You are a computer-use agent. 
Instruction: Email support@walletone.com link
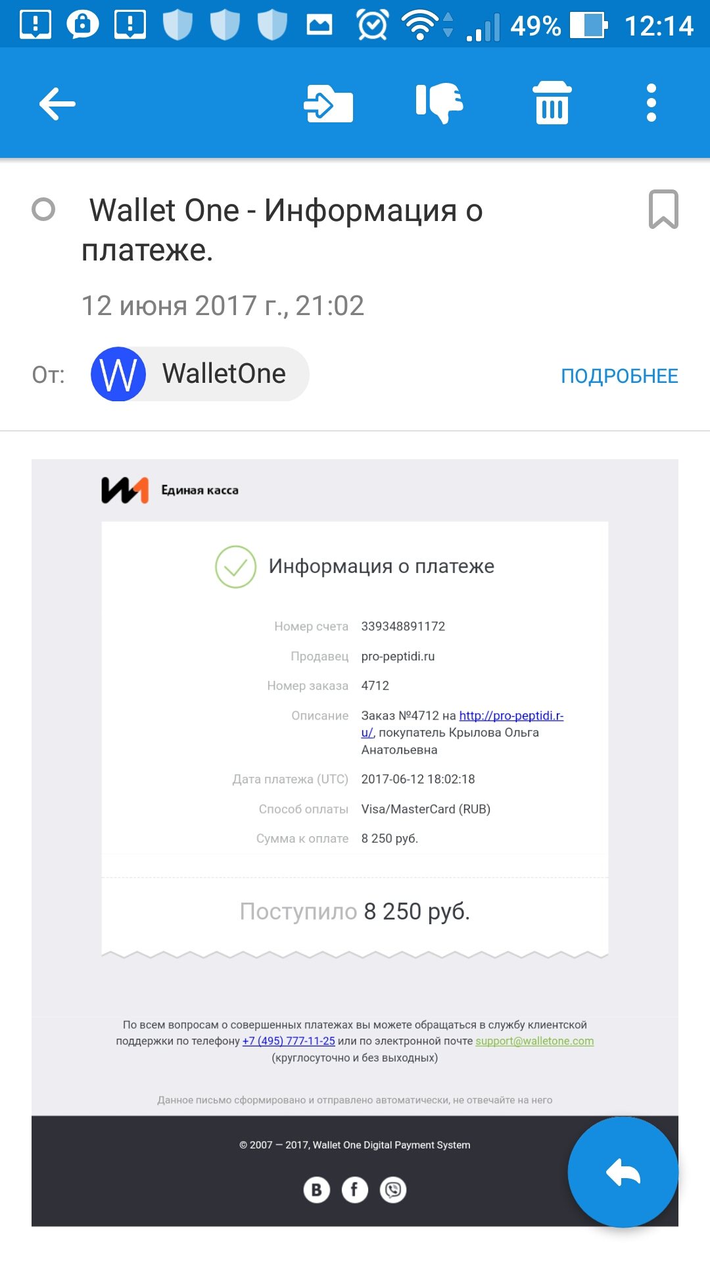534,1041
